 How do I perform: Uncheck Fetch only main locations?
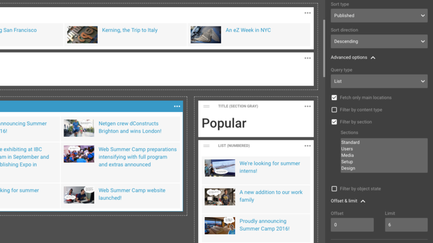click(334, 98)
